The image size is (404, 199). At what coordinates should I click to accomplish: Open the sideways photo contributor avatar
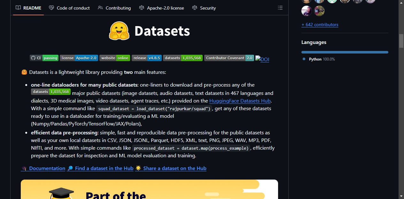(x=319, y=11)
